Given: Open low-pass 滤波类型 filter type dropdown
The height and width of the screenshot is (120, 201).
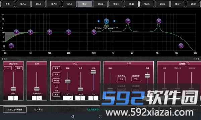Looking at the screenshot, I should (x=136, y=79).
